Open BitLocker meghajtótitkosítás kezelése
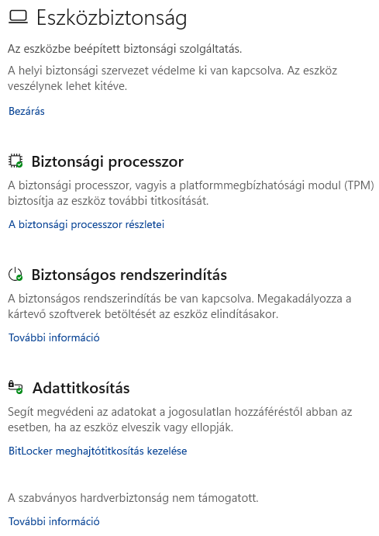The width and height of the screenshot is (379, 536). tap(98, 451)
